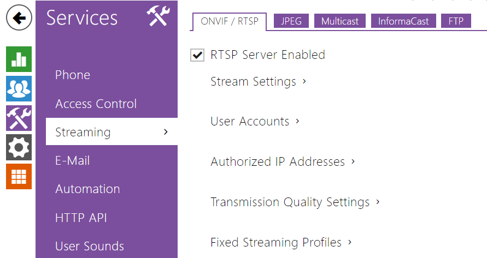
Task: Open the HTTP API menu item
Action: pos(81,218)
